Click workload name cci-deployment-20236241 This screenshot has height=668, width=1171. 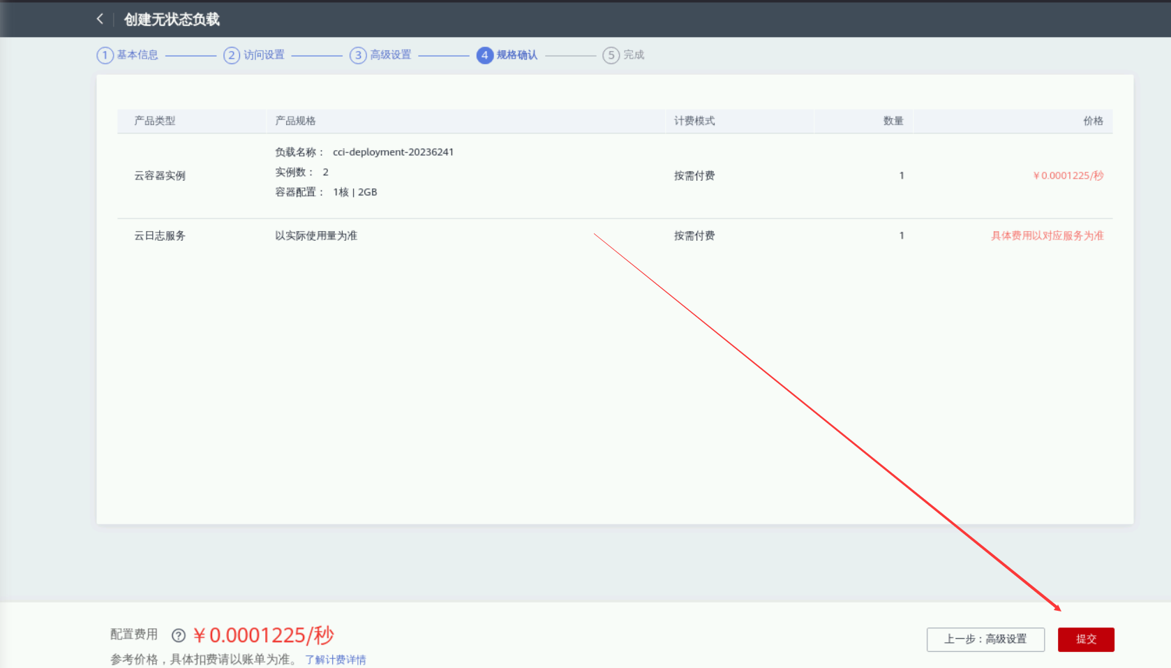(393, 152)
